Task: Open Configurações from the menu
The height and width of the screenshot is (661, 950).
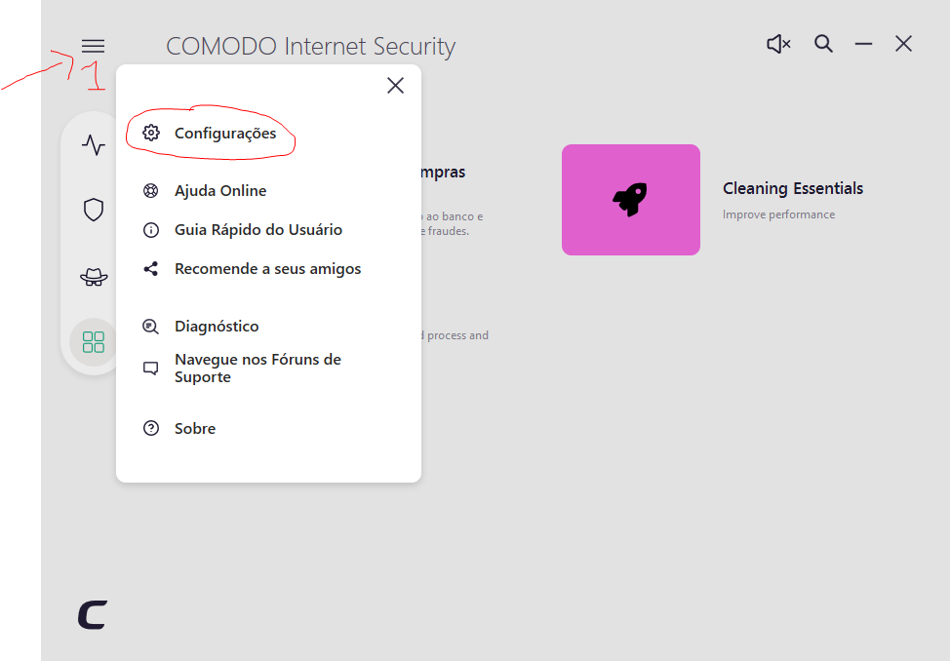Action: (224, 134)
